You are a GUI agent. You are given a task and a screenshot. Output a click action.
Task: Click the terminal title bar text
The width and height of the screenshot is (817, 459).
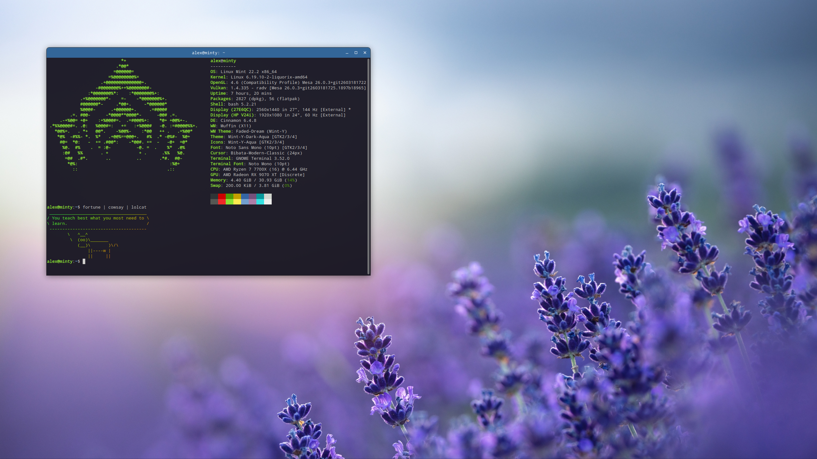click(208, 53)
